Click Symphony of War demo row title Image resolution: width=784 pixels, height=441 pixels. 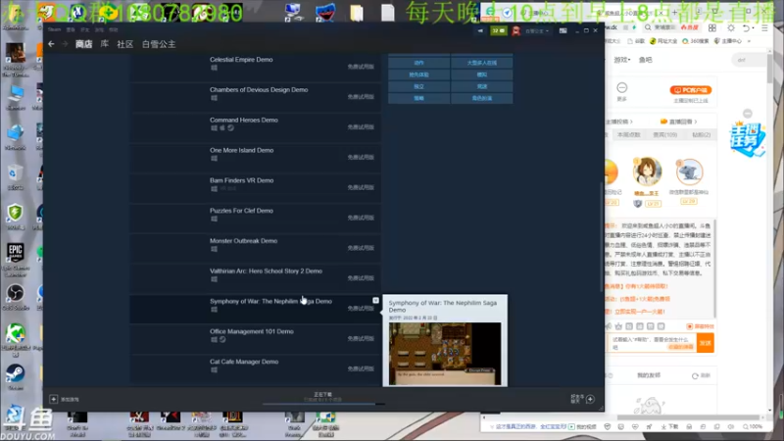pyautogui.click(x=270, y=301)
